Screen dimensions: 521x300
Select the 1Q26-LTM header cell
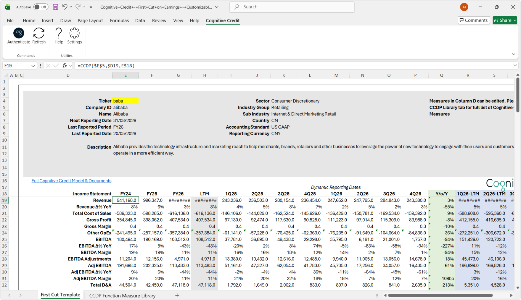pos(468,194)
